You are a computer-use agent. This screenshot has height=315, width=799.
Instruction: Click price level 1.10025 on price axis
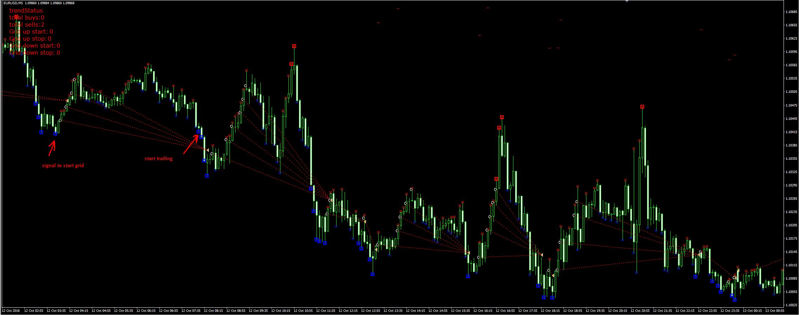791,305
